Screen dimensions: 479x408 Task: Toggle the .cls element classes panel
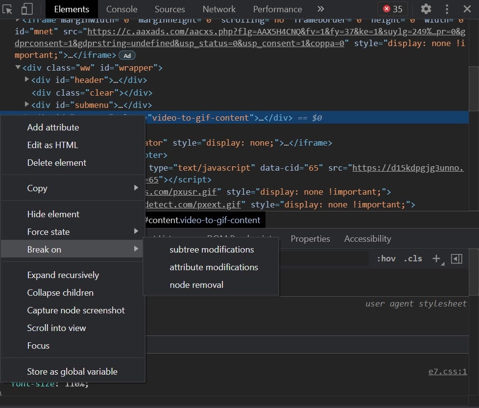(x=413, y=258)
